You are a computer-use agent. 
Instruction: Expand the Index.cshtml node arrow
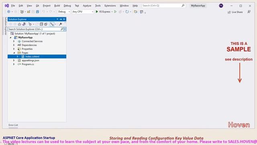click(18, 56)
